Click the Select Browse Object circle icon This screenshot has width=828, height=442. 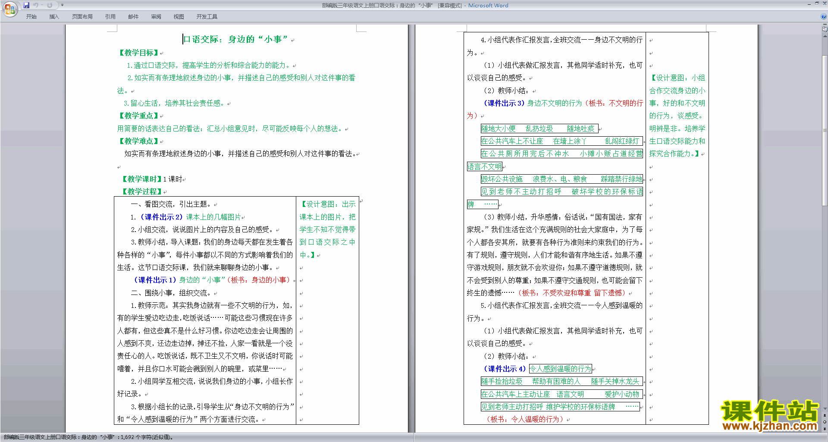tap(825, 422)
